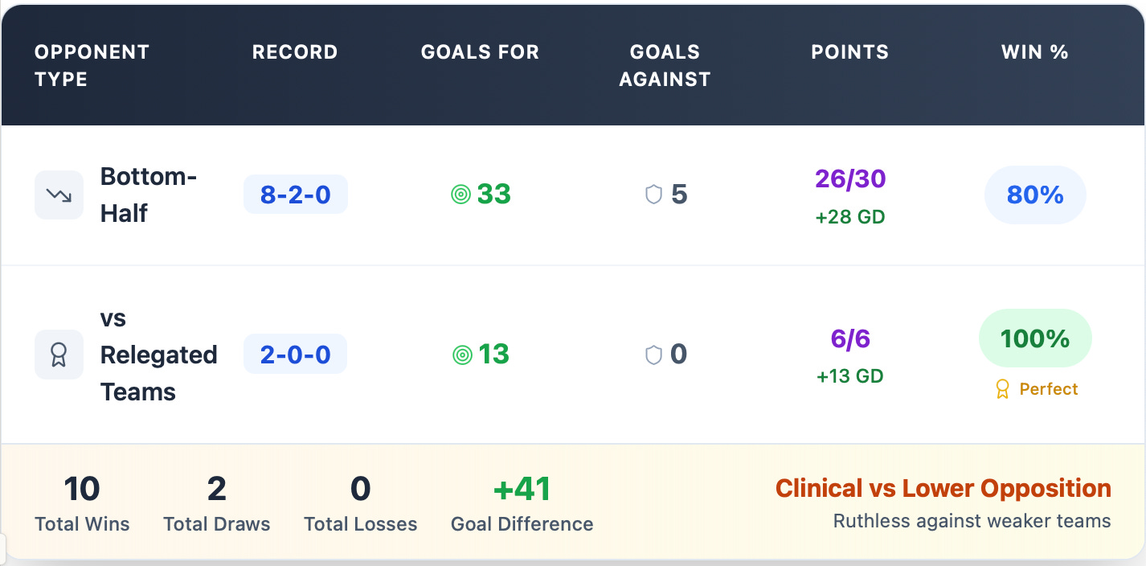Click the green 100% win percentage pill
The height and width of the screenshot is (566, 1146).
coord(1035,338)
